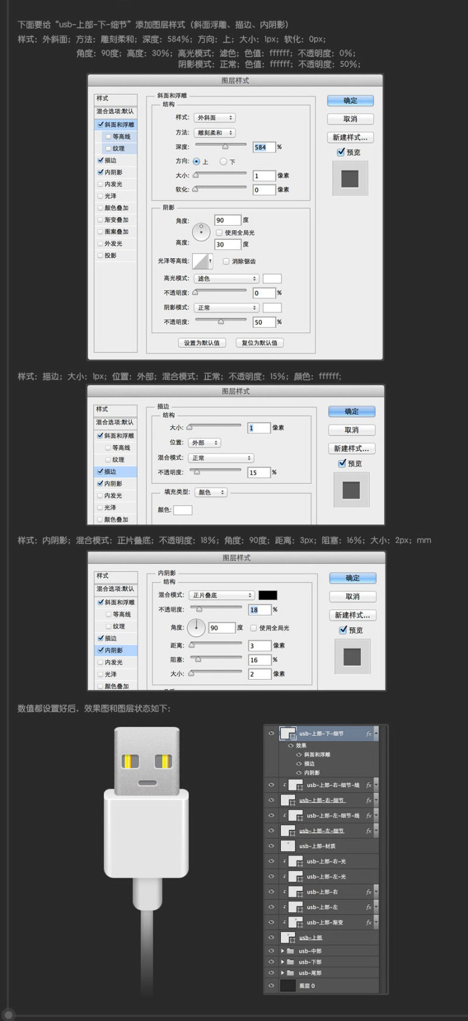Click fx icon on usb-上部-右-细节 layer
Image resolution: width=468 pixels, height=1021 pixels.
pos(369,800)
